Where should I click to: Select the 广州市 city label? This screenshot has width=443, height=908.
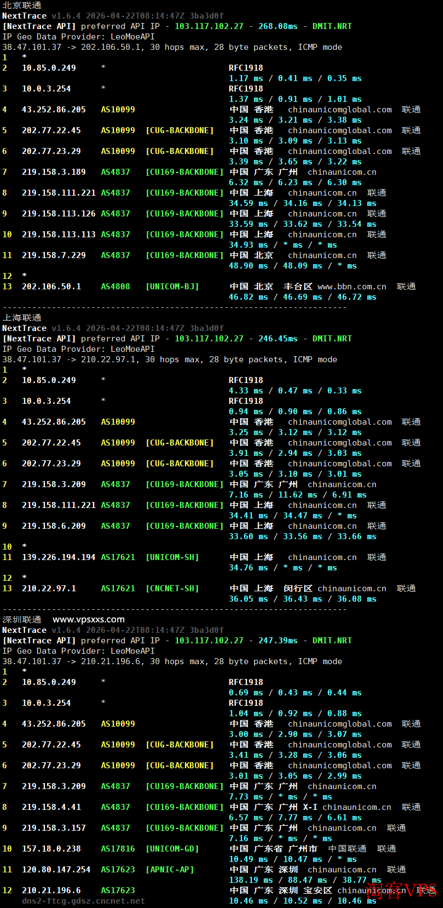click(303, 849)
